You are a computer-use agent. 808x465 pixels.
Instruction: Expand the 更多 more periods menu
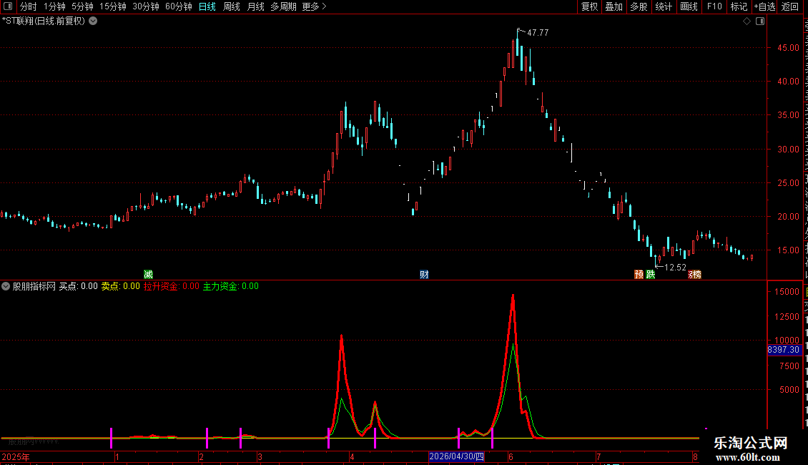(x=314, y=6)
